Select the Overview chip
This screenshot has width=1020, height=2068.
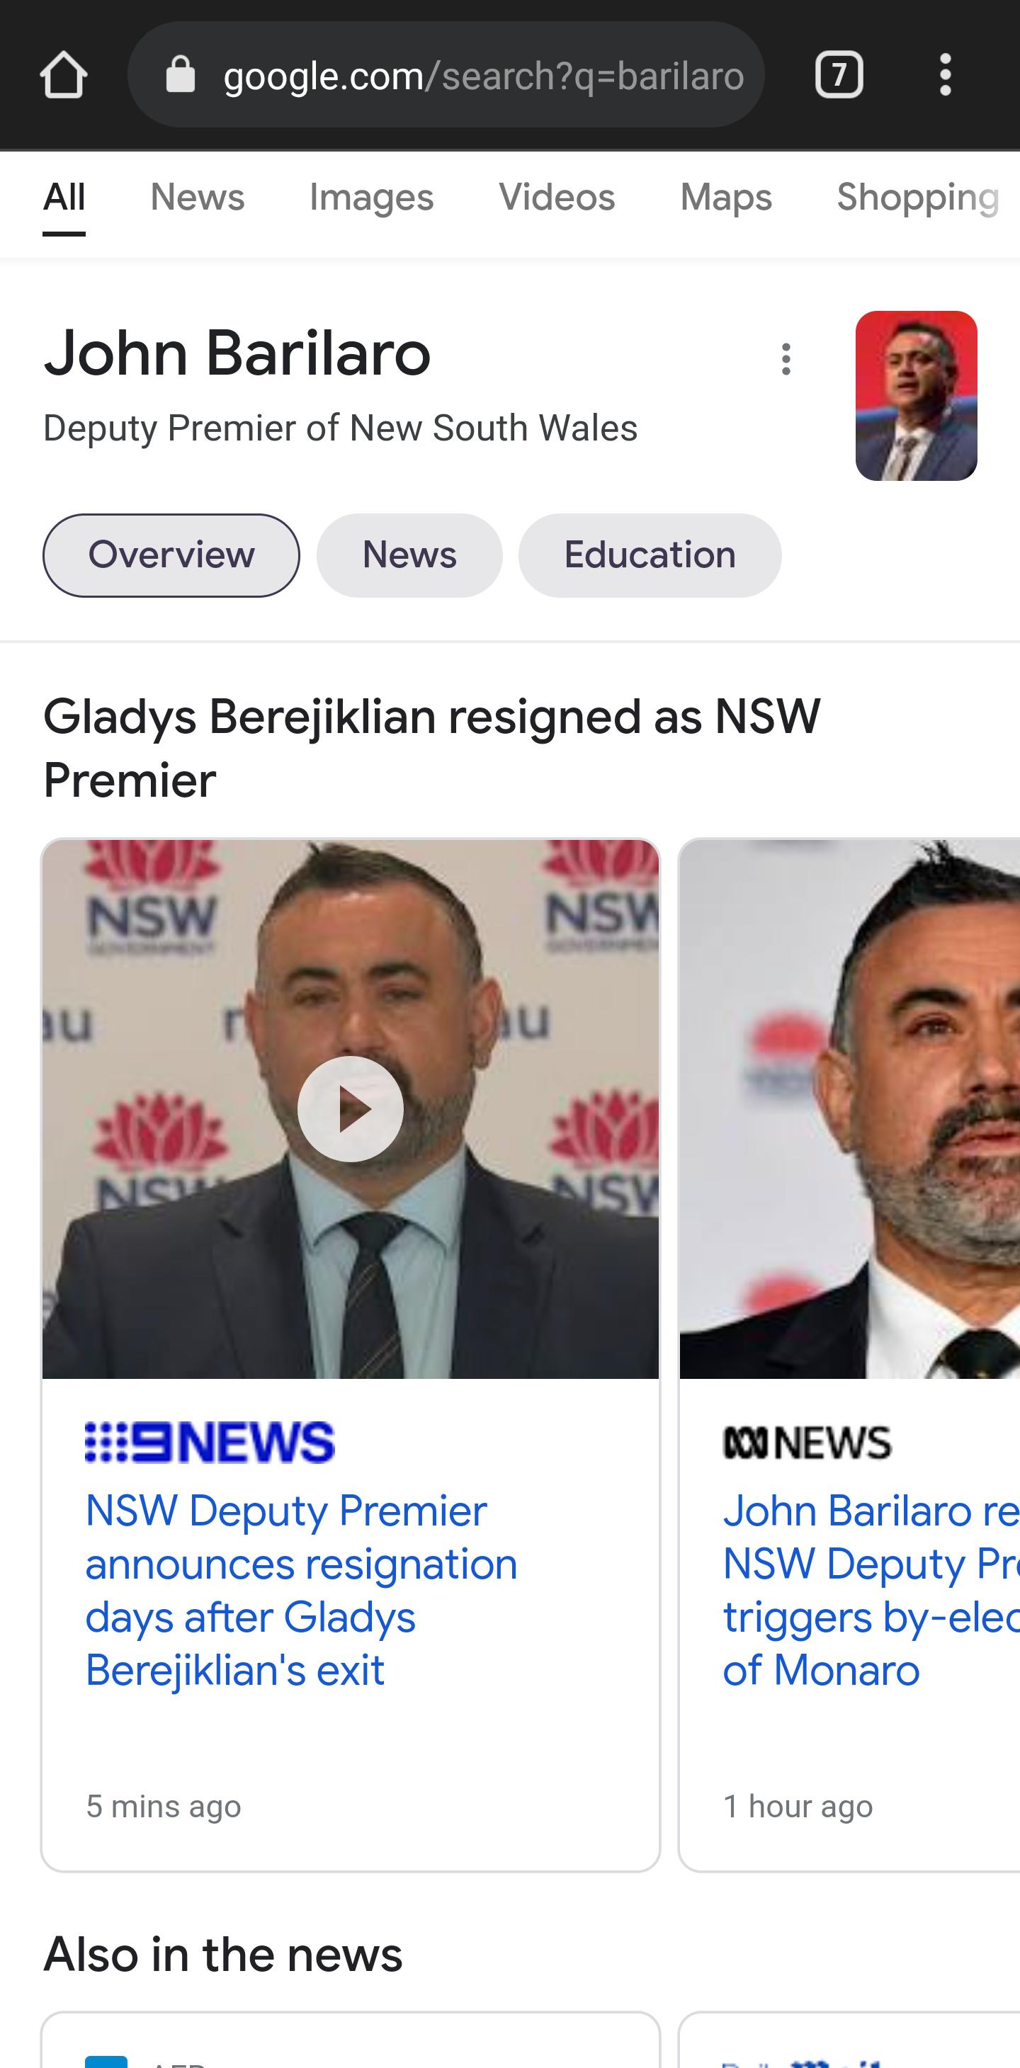(x=171, y=555)
